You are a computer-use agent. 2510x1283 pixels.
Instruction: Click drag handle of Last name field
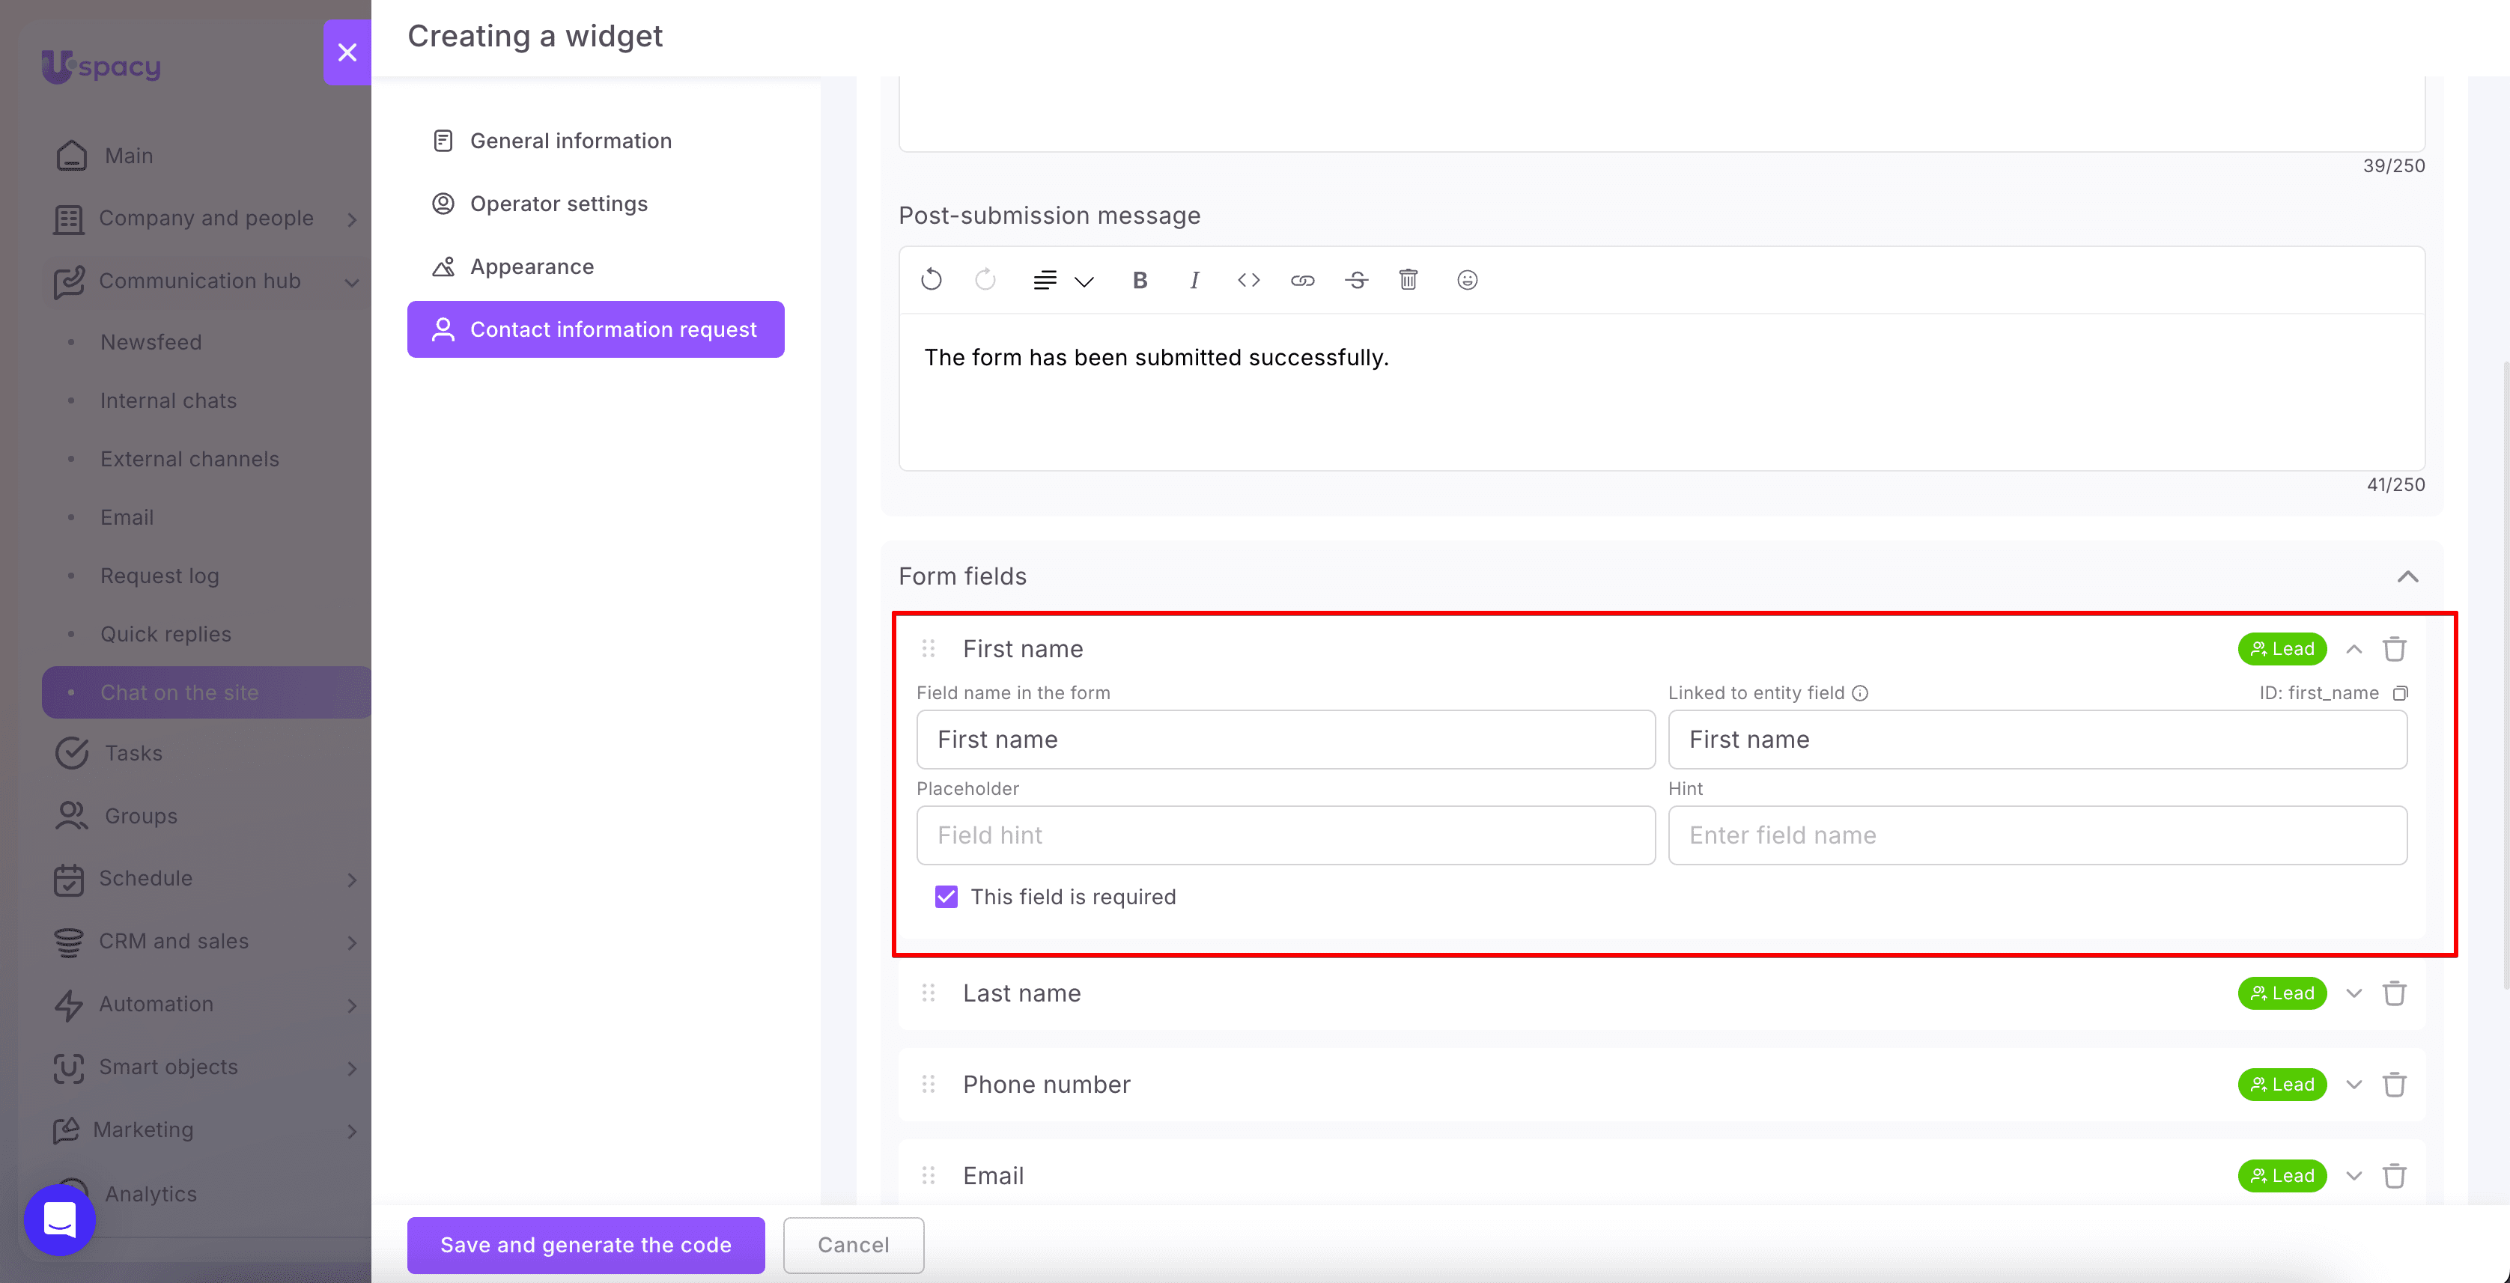[929, 993]
